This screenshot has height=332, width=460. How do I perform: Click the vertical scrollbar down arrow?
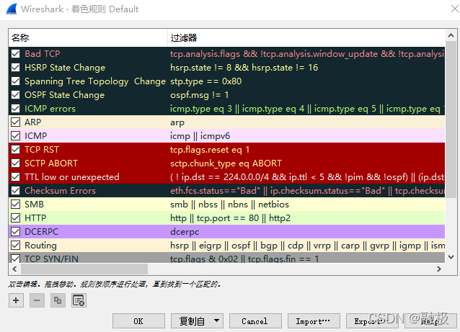point(451,257)
